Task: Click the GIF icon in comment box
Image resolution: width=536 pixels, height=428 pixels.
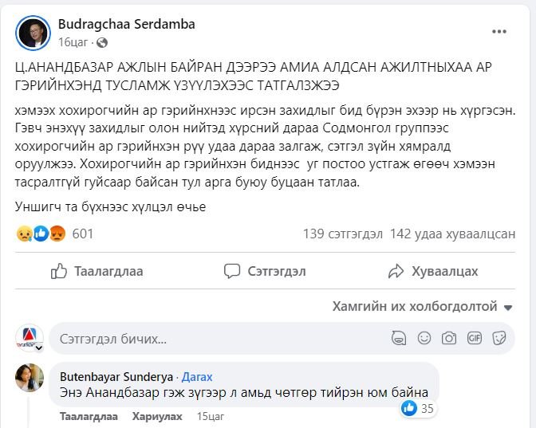Action: (475, 338)
